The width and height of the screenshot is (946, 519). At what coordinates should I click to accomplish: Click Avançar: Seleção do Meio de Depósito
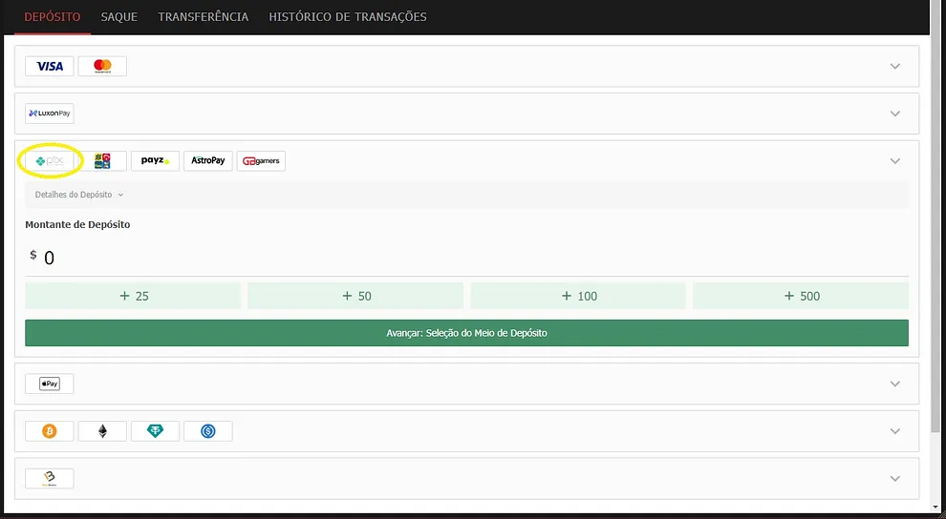[466, 333]
